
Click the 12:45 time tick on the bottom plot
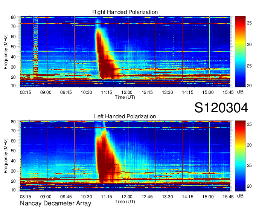coord(147,197)
